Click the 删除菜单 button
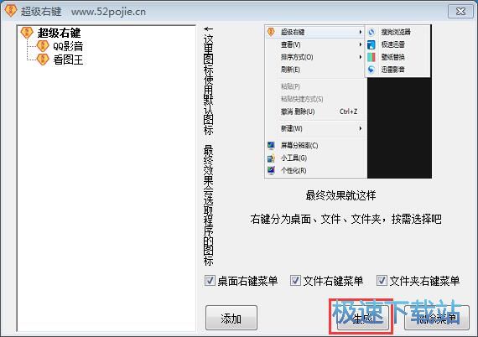This screenshot has width=478, height=337. (x=437, y=318)
